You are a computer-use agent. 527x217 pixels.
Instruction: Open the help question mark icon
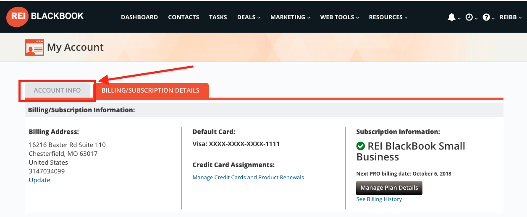486,17
